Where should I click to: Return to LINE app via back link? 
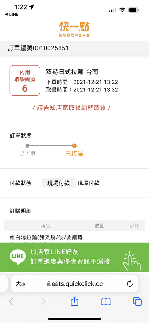(x=12, y=14)
